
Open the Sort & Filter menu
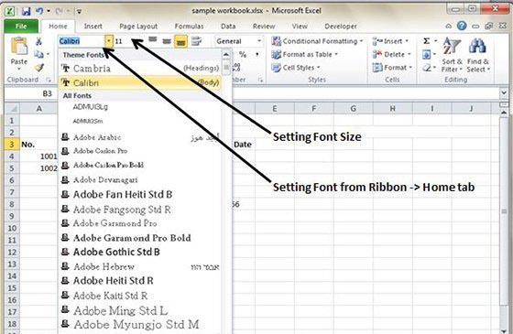point(452,55)
